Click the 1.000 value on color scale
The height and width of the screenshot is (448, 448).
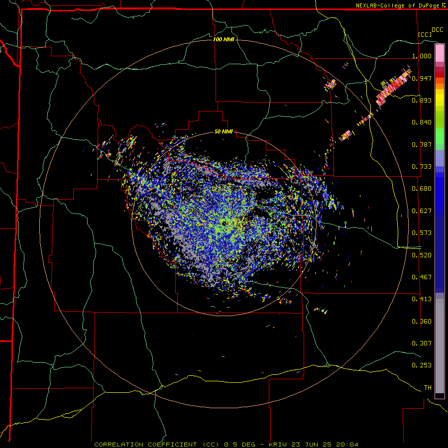coord(422,56)
